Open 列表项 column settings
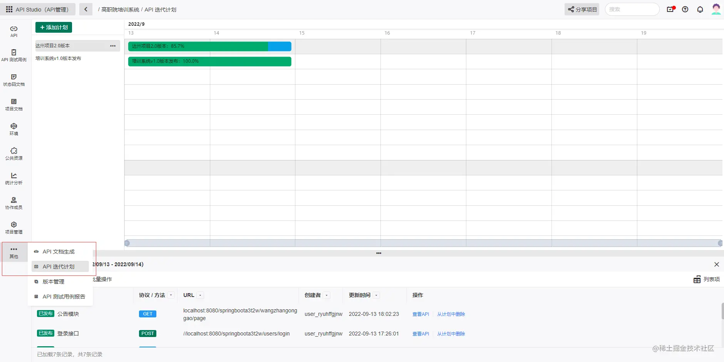 pyautogui.click(x=707, y=279)
